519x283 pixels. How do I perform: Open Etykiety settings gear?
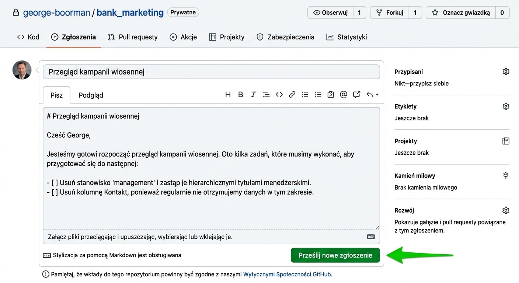506,106
